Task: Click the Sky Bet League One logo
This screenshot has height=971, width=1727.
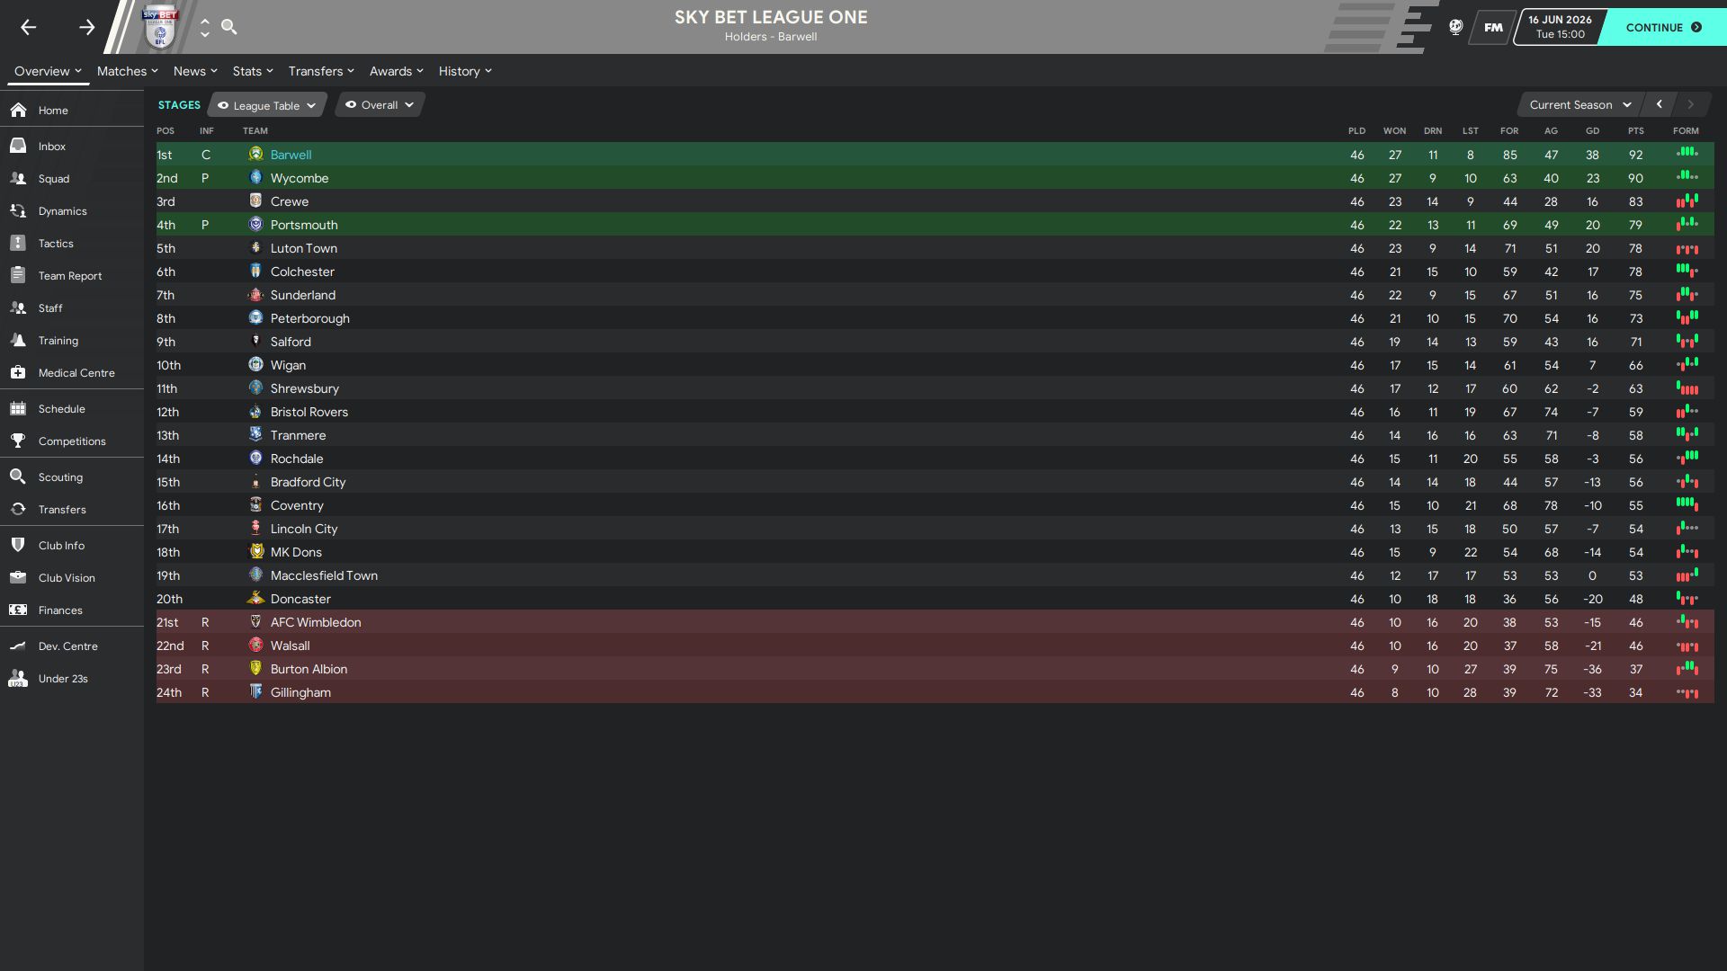Action: (x=161, y=26)
